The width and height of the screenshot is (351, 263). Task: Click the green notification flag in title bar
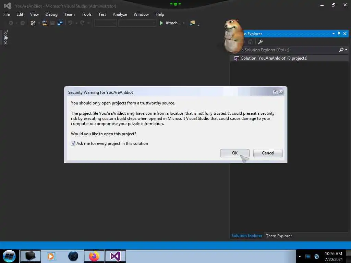tap(175, 4)
